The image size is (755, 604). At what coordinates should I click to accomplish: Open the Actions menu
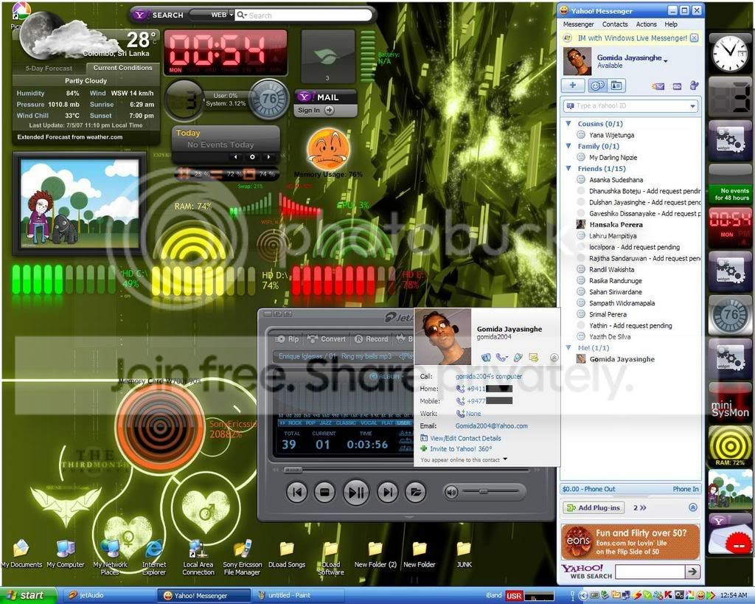click(x=646, y=24)
